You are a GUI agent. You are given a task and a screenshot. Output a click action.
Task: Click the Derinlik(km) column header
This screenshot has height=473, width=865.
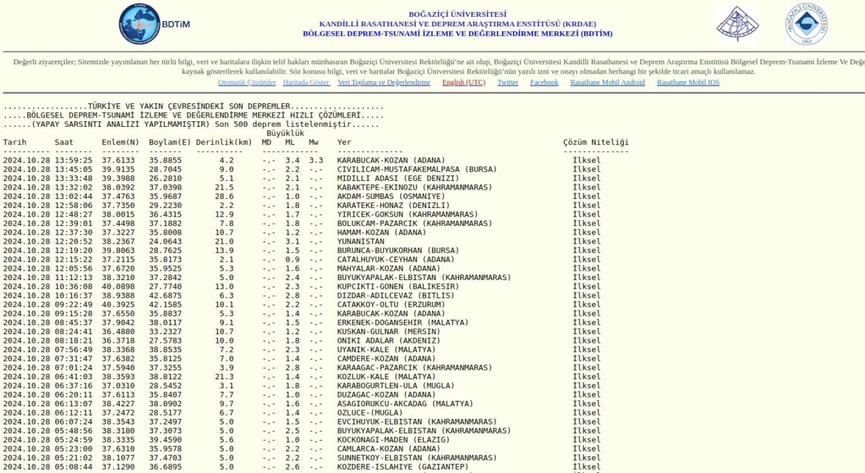click(x=224, y=142)
